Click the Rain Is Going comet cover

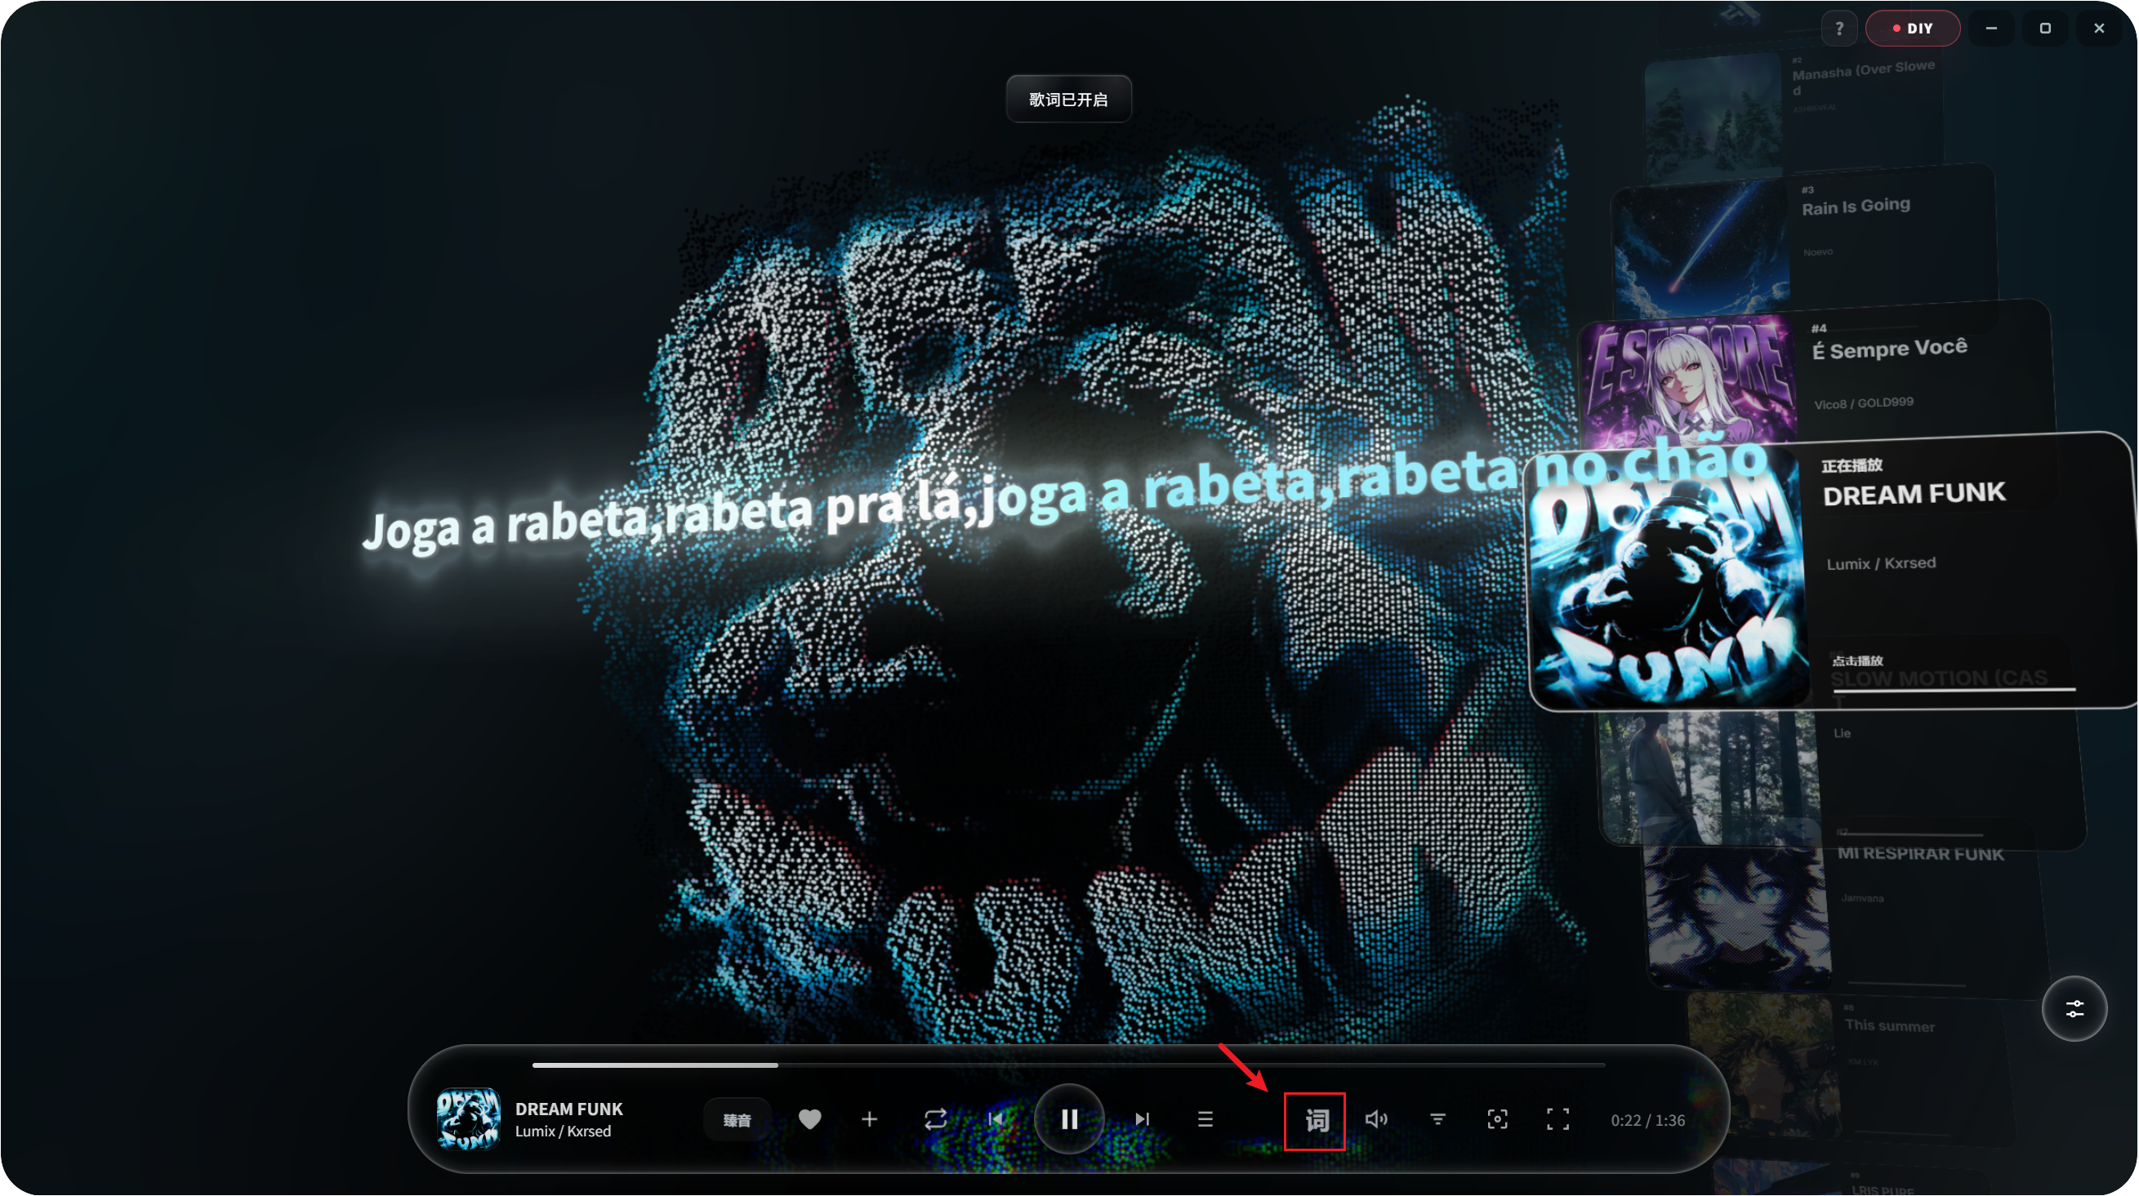1702,249
